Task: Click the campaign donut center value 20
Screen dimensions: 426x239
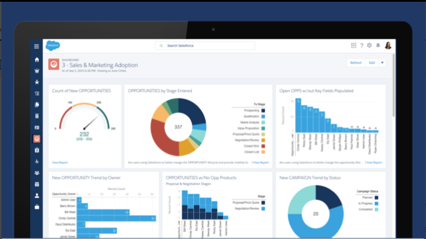Action: click(316, 214)
